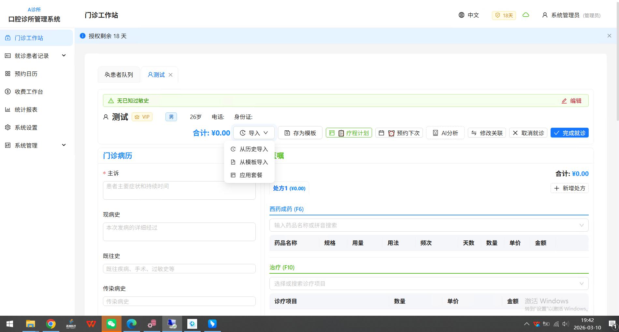The width and height of the screenshot is (619, 332).
Task: Click the 完成就诊 button
Action: point(569,133)
